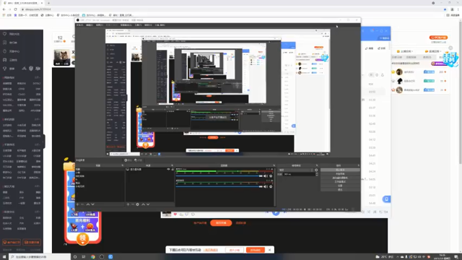Go back in Chrome browser
The image size is (462, 260).
pos(4,9)
